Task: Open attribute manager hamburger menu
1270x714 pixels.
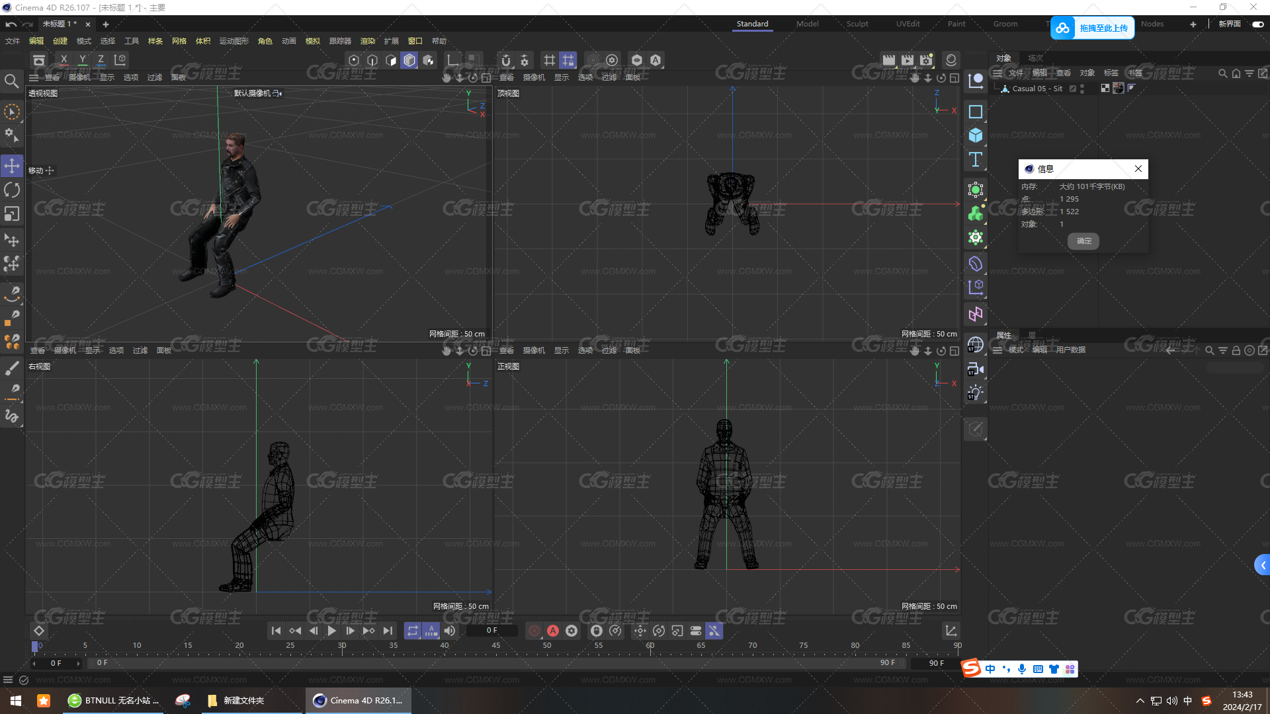Action: (x=997, y=350)
